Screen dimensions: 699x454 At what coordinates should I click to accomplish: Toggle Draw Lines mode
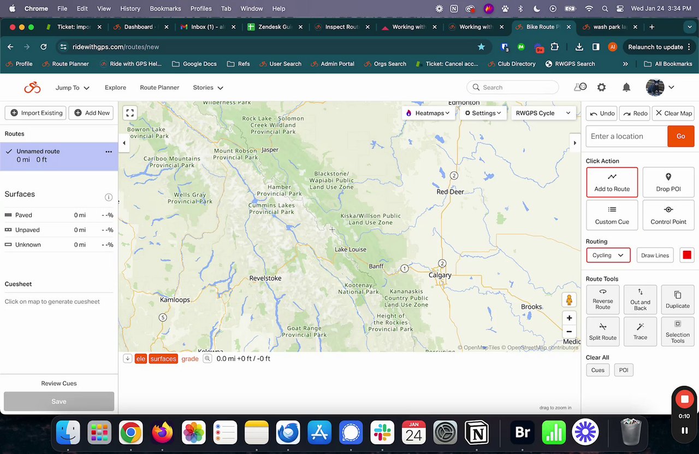point(655,255)
